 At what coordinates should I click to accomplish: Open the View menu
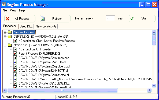point(13,10)
